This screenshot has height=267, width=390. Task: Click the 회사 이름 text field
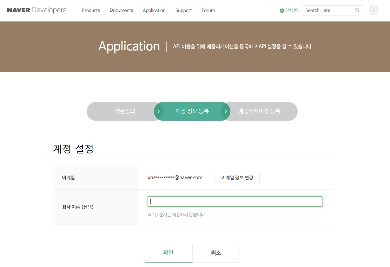pyautogui.click(x=235, y=202)
